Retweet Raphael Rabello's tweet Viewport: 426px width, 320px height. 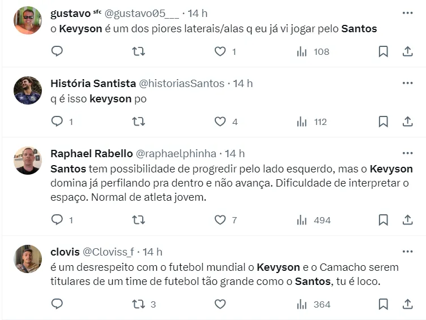[138, 220]
